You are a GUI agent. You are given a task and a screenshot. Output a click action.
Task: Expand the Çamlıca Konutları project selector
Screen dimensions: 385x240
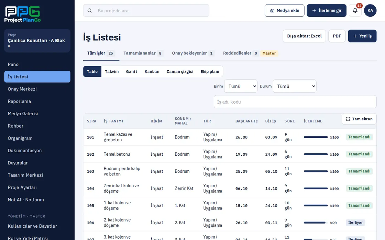pos(37,41)
